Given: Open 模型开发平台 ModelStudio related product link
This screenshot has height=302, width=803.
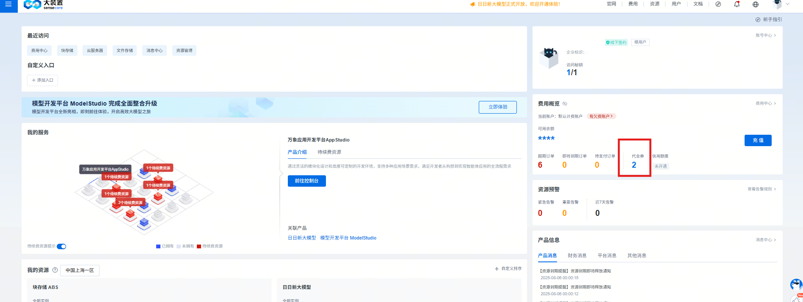Looking at the screenshot, I should click(348, 238).
